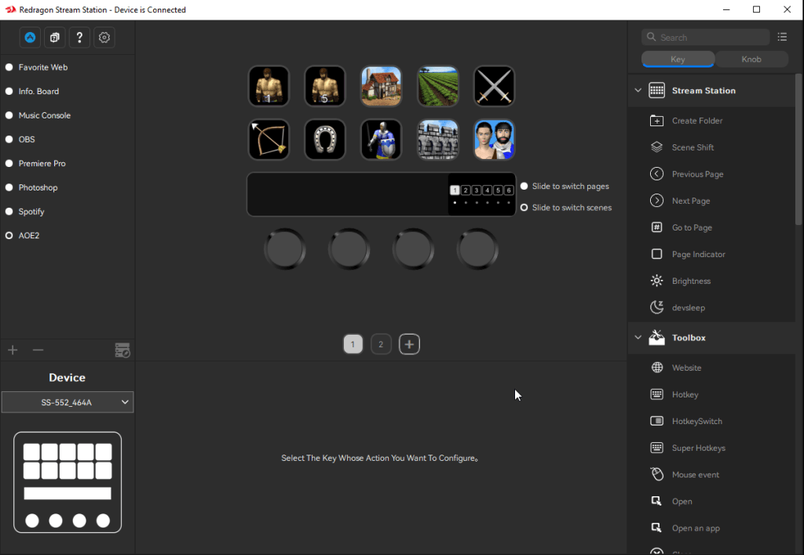Select the villager key labeled 5
The image size is (804, 555).
pos(325,86)
